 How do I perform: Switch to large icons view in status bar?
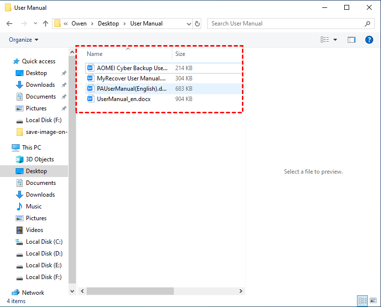coord(373,300)
